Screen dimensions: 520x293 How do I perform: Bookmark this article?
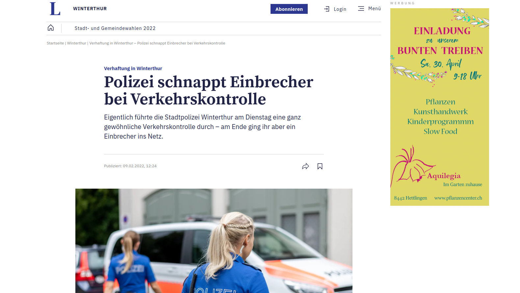tap(320, 166)
